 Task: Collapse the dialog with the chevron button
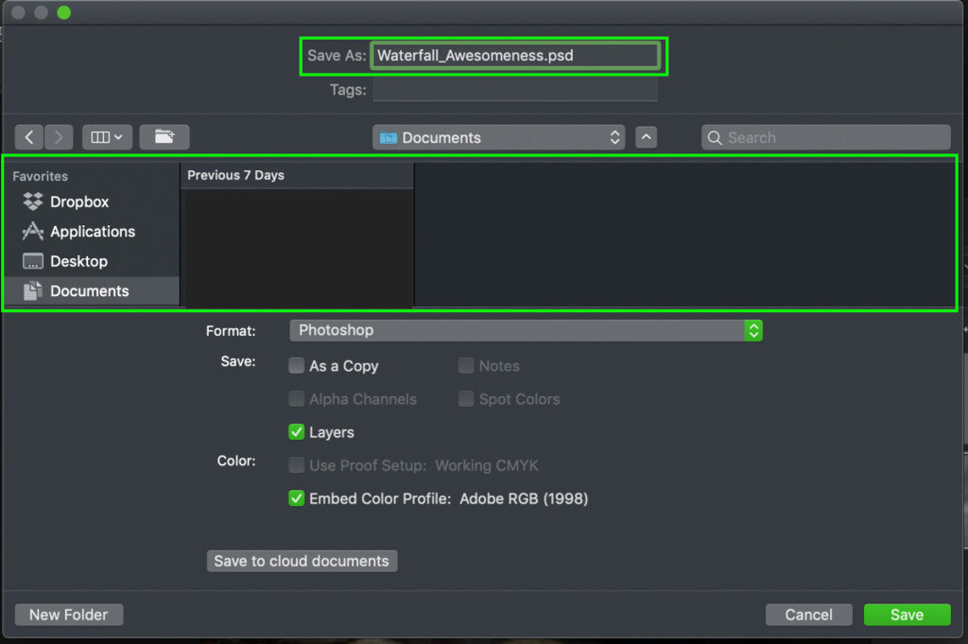(x=646, y=137)
